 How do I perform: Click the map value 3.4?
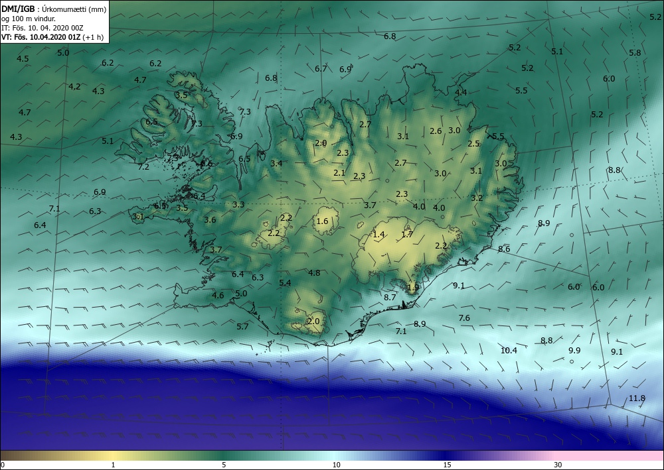[276, 164]
